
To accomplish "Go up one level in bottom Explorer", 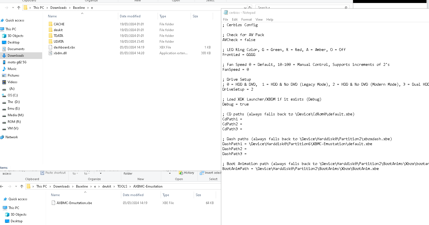I will click(22, 186).
